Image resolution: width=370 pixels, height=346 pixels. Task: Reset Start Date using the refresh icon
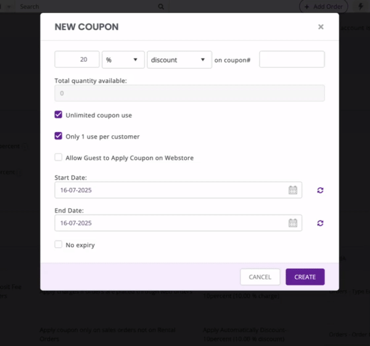(320, 190)
